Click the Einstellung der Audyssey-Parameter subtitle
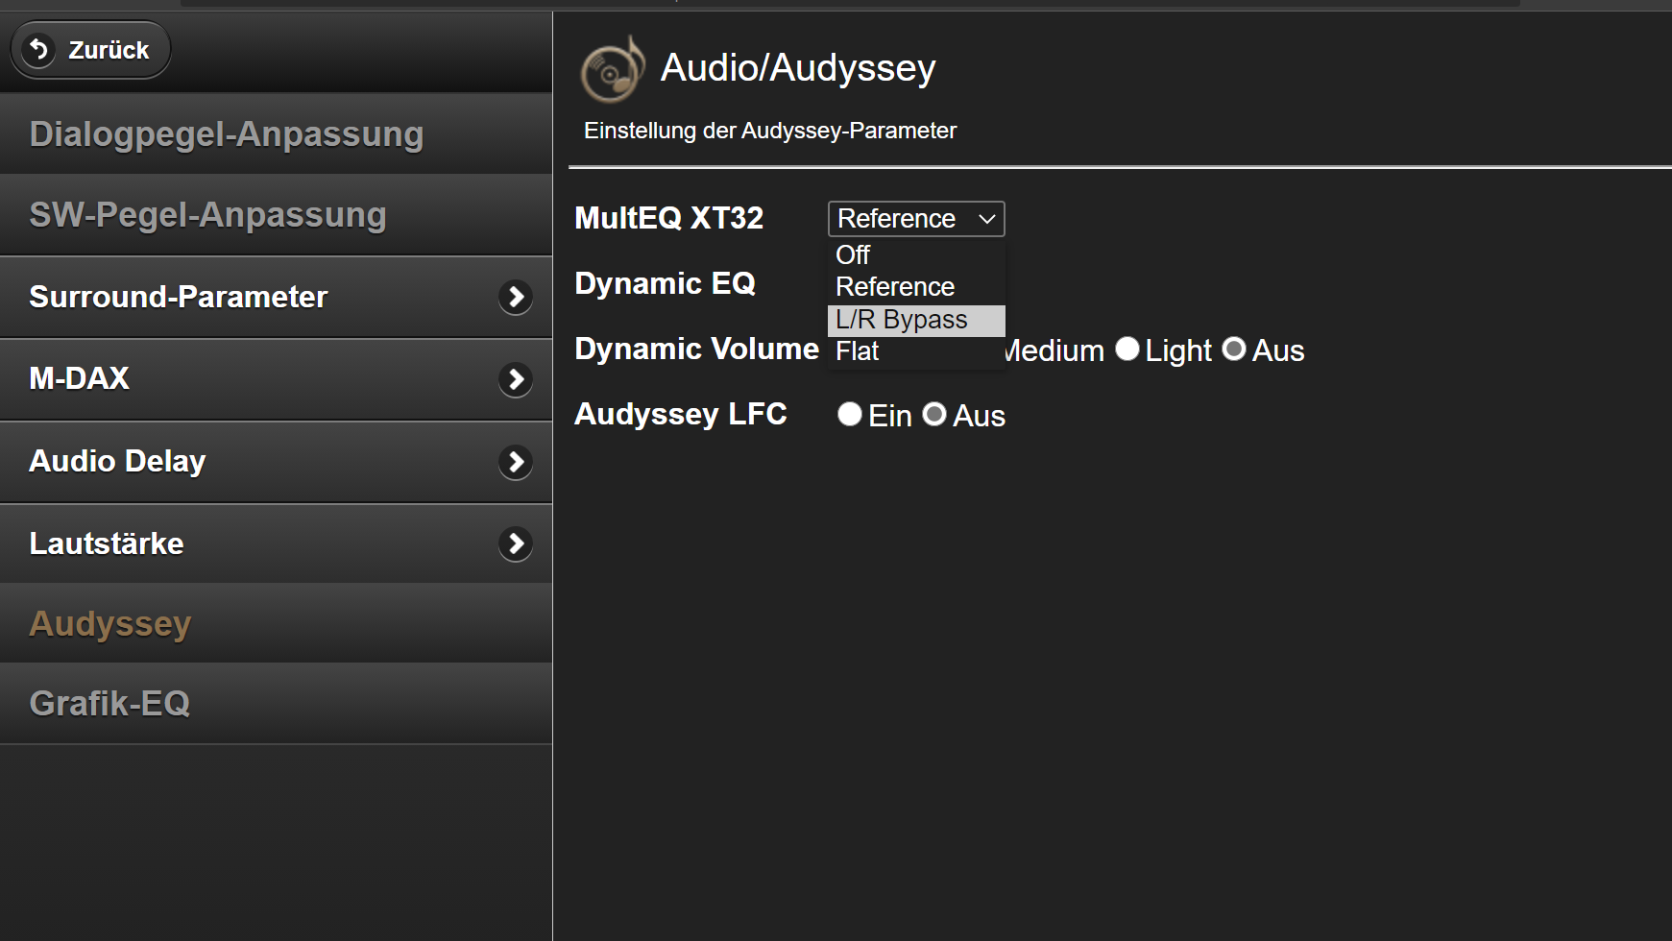 pos(770,131)
